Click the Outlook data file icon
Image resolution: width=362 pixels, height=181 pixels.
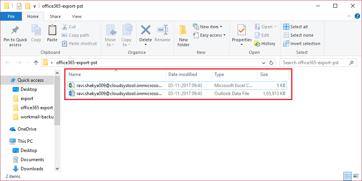pyautogui.click(x=72, y=94)
